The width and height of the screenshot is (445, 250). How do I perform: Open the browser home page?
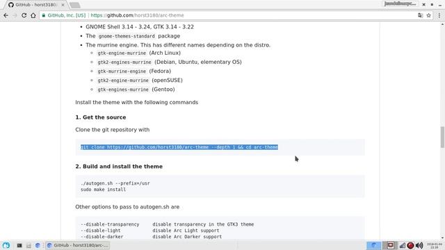point(33,15)
